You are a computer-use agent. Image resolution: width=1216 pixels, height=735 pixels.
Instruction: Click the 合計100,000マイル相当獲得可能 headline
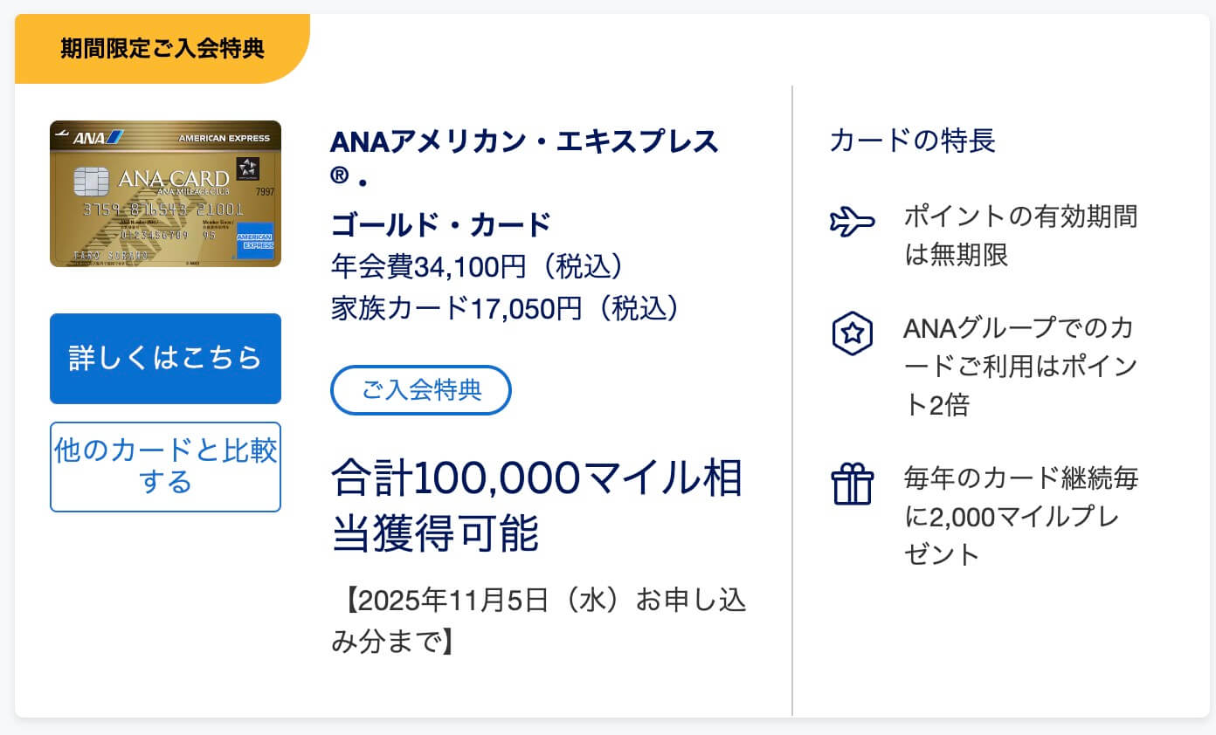(536, 505)
